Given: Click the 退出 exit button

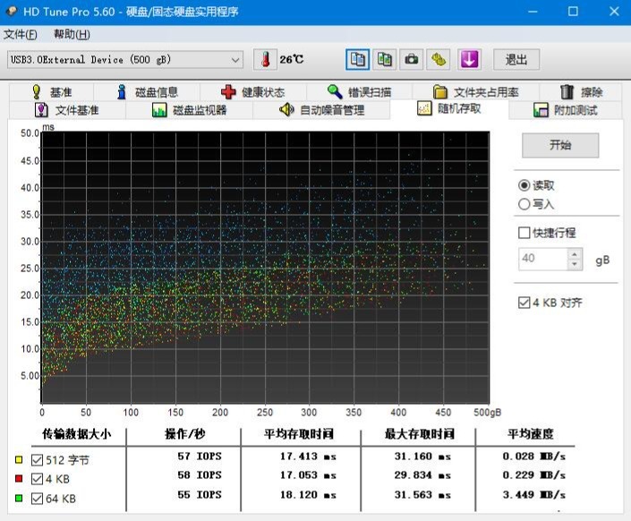Looking at the screenshot, I should tap(516, 60).
